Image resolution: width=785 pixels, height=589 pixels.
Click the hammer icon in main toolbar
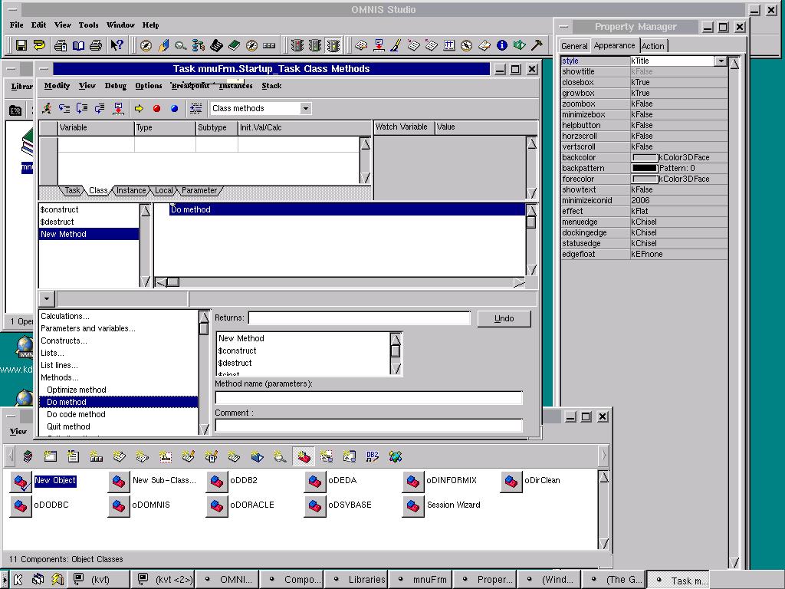pos(537,45)
